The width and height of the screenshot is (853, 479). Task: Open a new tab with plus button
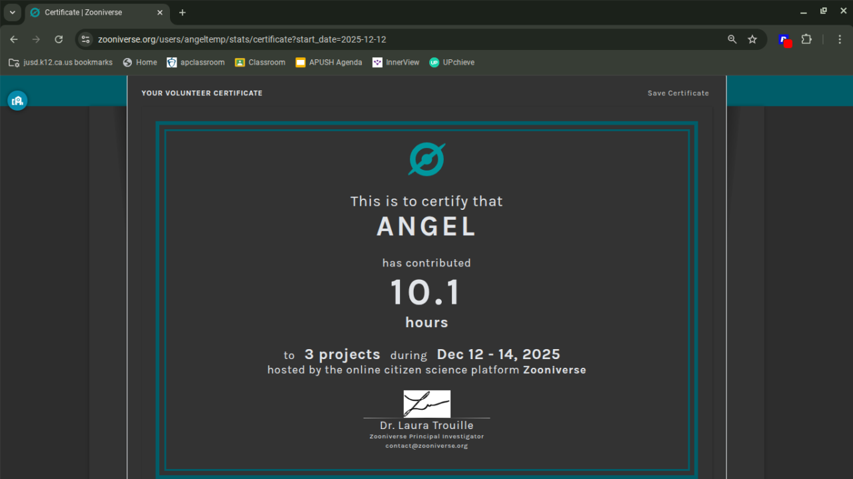183,13
